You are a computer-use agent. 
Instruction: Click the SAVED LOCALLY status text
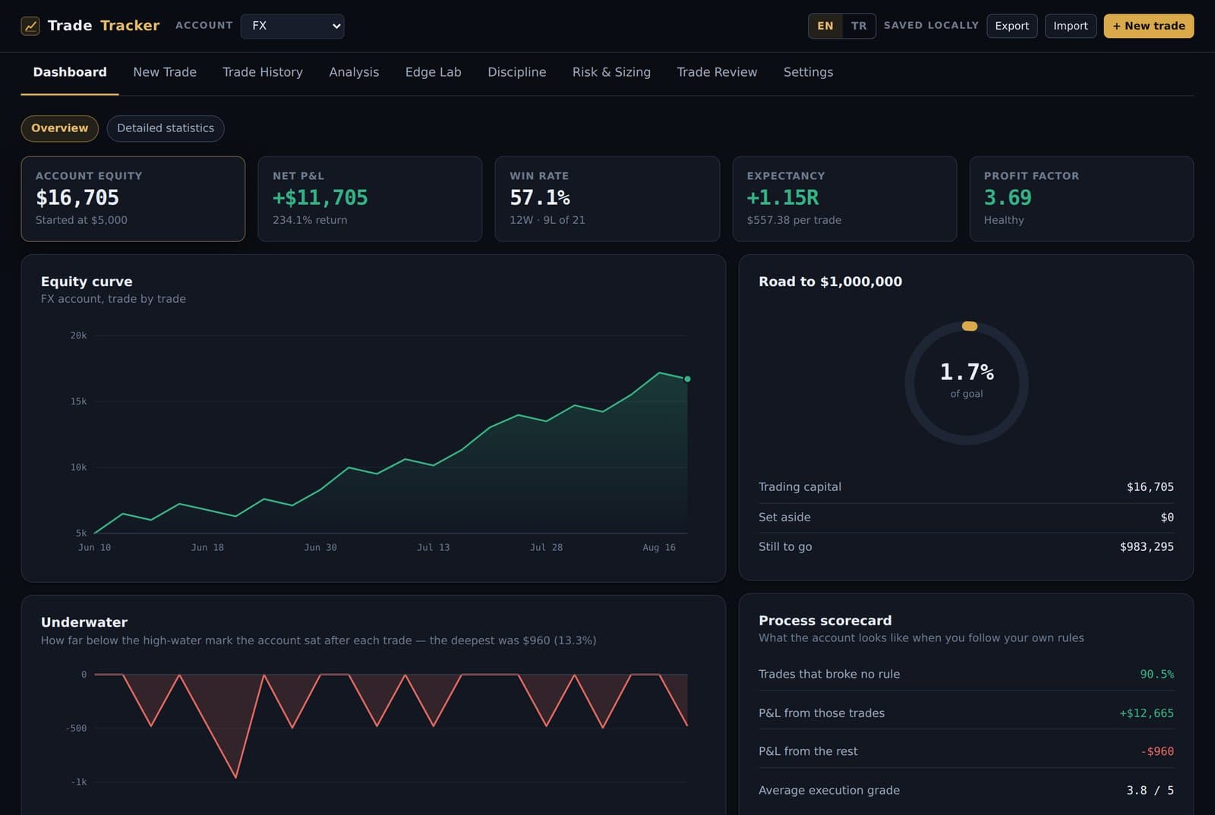coord(931,26)
